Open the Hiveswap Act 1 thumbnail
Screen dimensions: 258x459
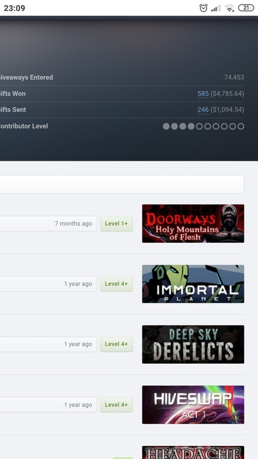point(193,405)
